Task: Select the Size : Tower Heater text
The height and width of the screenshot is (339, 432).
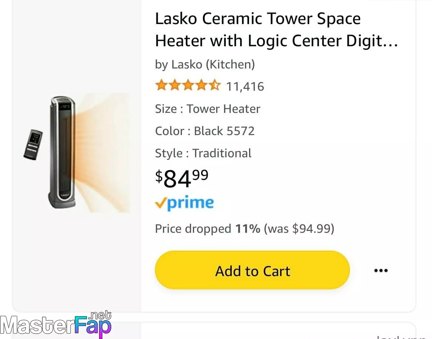Action: 207,109
